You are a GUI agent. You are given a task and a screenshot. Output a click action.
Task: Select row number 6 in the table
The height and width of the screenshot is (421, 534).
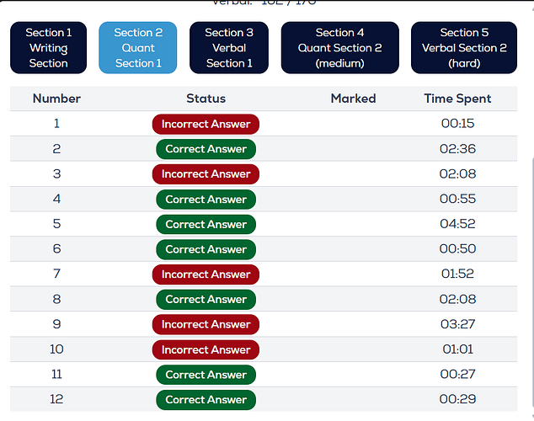tap(264, 248)
